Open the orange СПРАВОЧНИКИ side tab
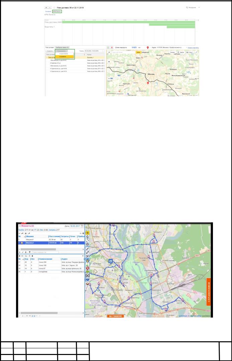 [209, 292]
